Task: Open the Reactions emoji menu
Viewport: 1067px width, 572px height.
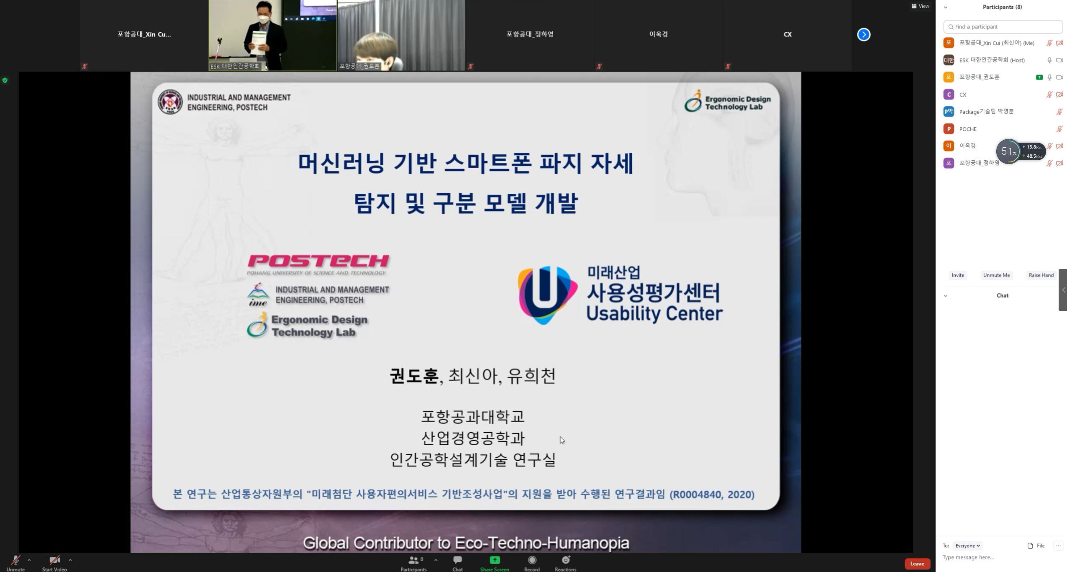Action: click(x=565, y=560)
